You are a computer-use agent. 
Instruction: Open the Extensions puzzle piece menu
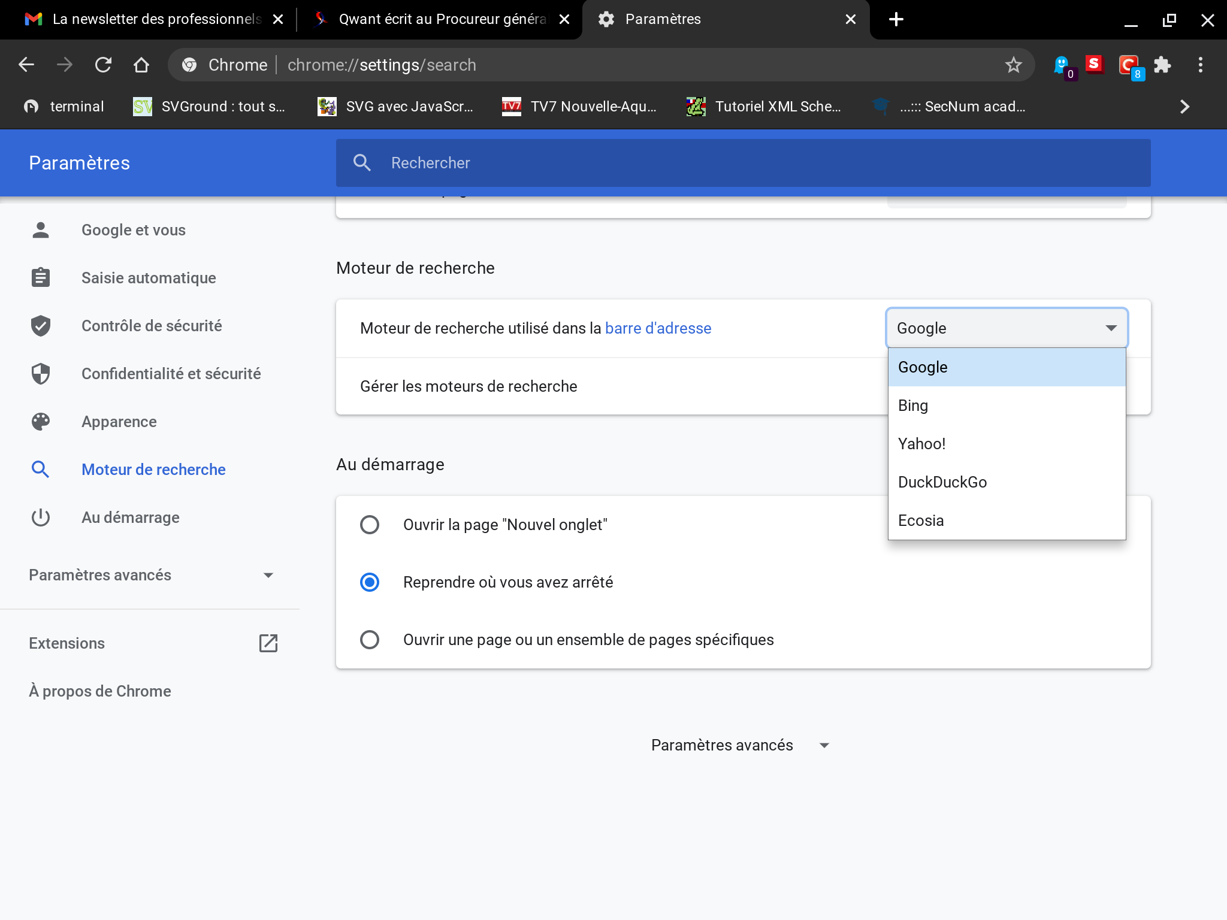pos(1162,65)
